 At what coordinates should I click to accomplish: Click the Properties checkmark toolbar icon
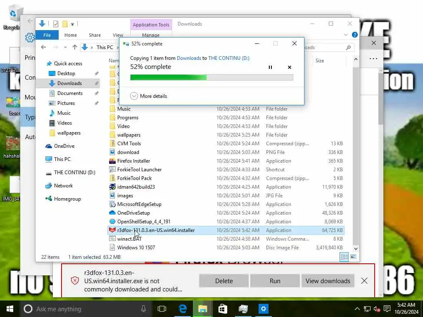(56, 24)
